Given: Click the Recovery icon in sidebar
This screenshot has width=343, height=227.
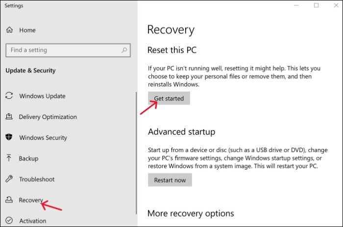Looking at the screenshot, I should 9,200.
